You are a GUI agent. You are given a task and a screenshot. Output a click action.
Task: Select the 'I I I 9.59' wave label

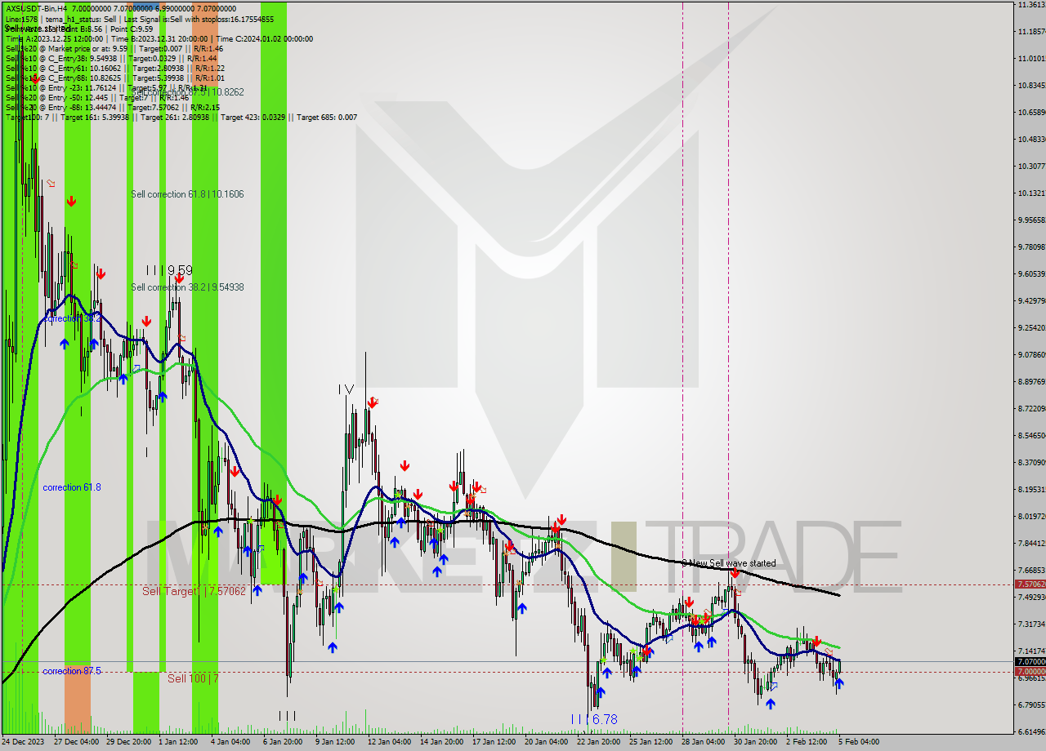coord(169,270)
